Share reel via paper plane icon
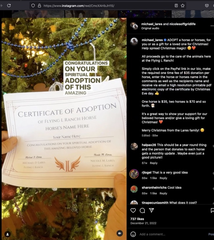Viewport: 214px width, 240px height. point(151,210)
